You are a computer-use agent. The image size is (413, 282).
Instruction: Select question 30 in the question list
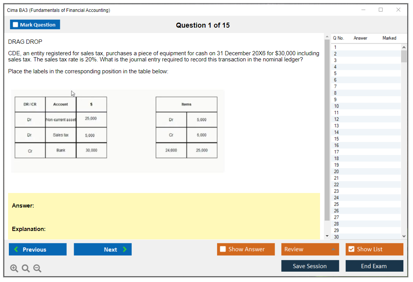point(336,237)
